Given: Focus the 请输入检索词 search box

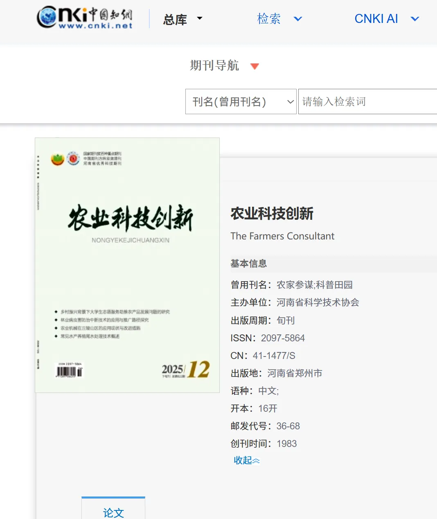Looking at the screenshot, I should pos(367,102).
